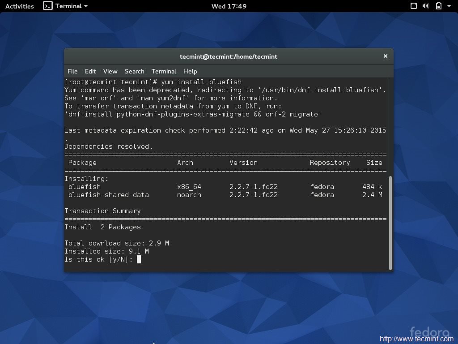Screen dimensions: 458x344
Task: Expand the system menu chevron at top right
Action: point(450,6)
